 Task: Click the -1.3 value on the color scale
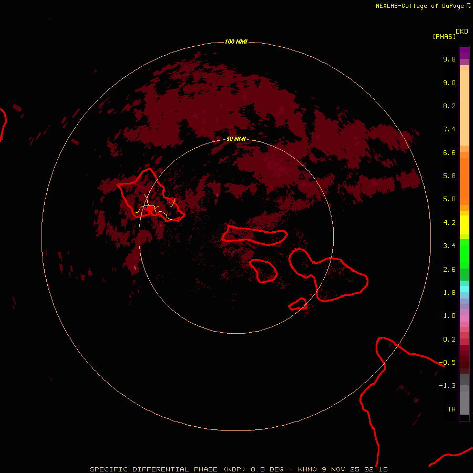click(447, 386)
